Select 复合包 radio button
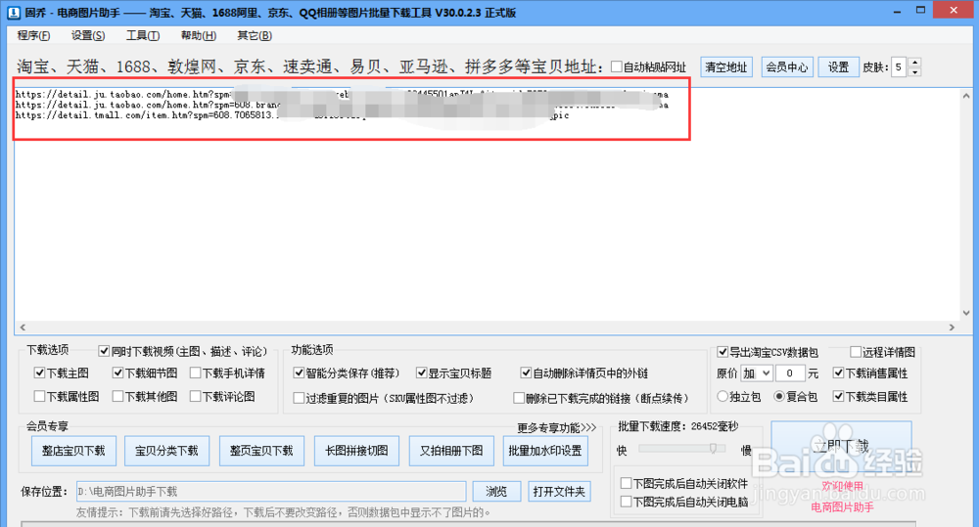979x527 pixels. click(778, 396)
